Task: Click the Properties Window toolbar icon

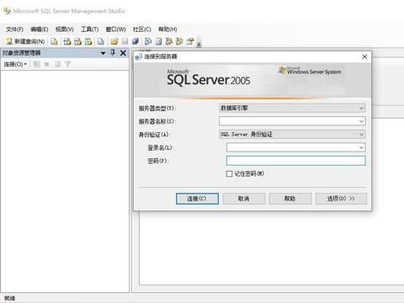Action: (x=190, y=41)
